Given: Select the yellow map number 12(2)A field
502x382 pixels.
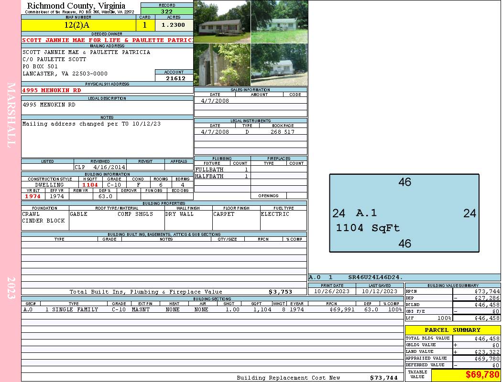Looking at the screenshot, I should (x=78, y=25).
